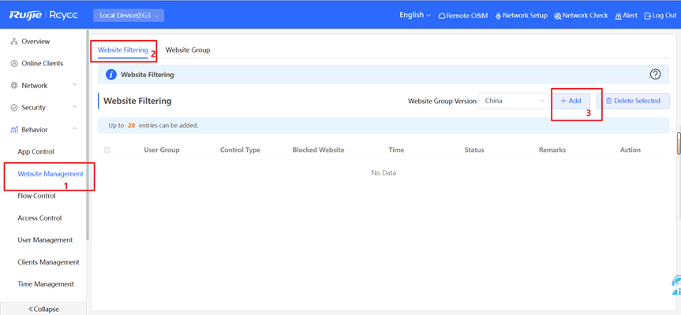
Task: Open Flow Control in the sidebar
Action: [36, 196]
